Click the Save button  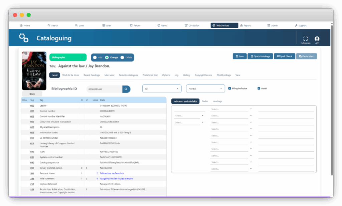click(x=239, y=56)
